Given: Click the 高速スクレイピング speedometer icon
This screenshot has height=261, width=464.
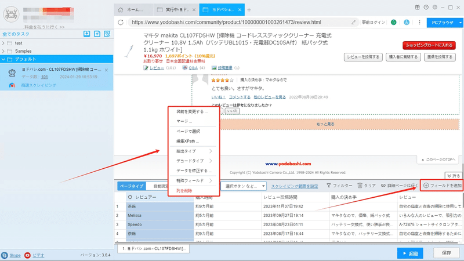Looking at the screenshot, I should coord(12,85).
